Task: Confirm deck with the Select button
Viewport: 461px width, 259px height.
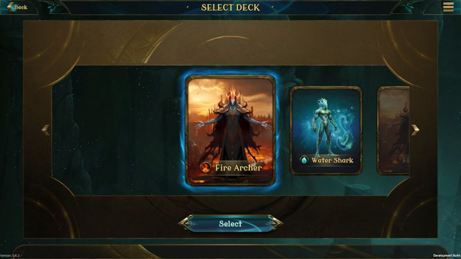Action: point(230,223)
